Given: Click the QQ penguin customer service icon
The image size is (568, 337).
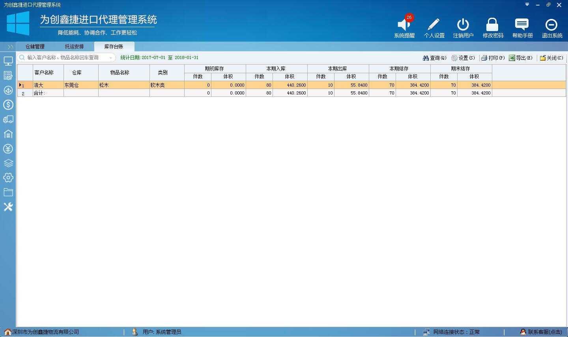Looking at the screenshot, I should [x=523, y=332].
